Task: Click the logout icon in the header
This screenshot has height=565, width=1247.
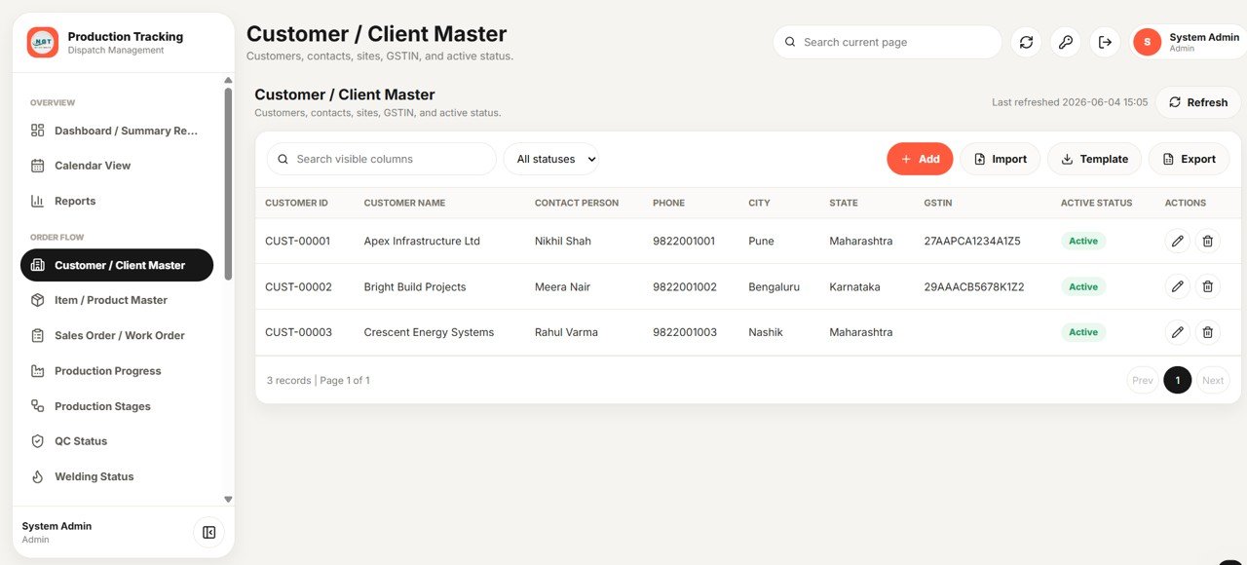Action: pos(1105,42)
